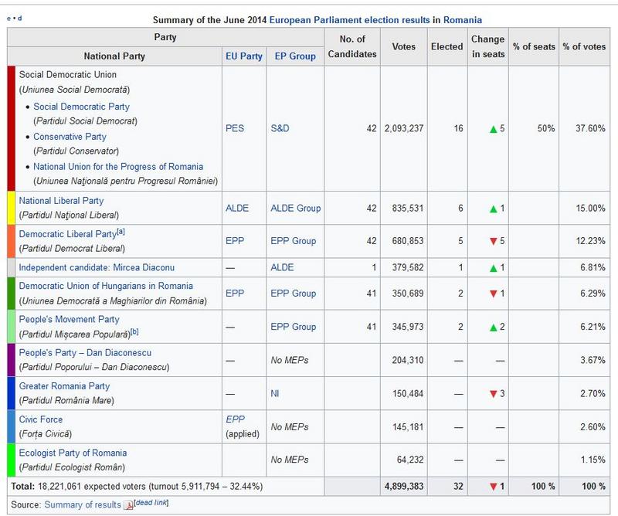The width and height of the screenshot is (618, 516).
Task: Open the Ecologist Party of Romania link
Action: tap(73, 453)
